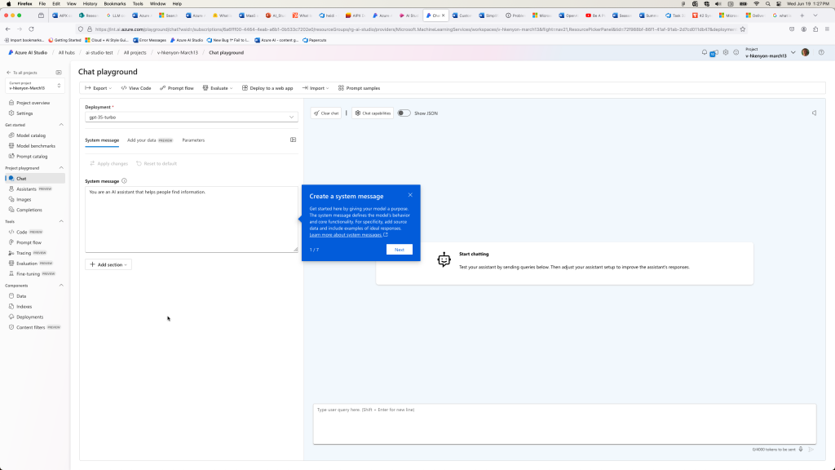Select Assistants under Project playground

point(27,188)
